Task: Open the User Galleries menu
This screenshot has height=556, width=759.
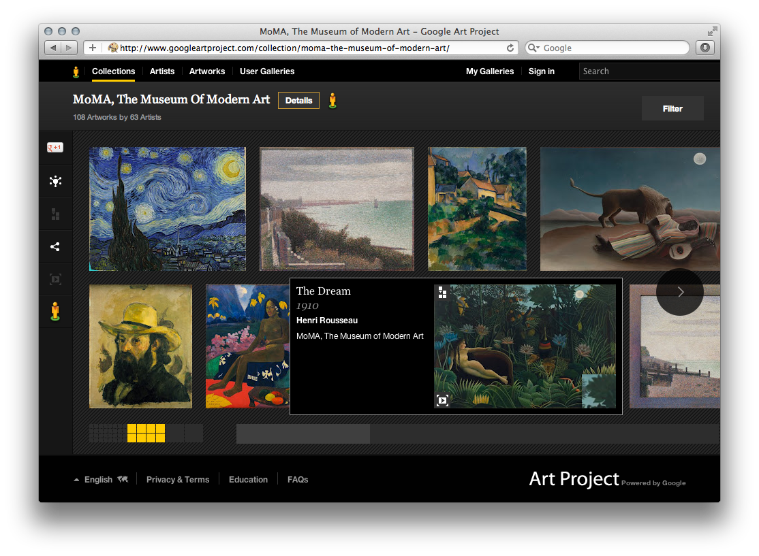Action: pyautogui.click(x=266, y=71)
